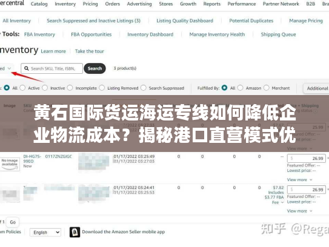The image size is (329, 247).
Task: Click the magnifier icon in search box
Action: click(x=27, y=68)
